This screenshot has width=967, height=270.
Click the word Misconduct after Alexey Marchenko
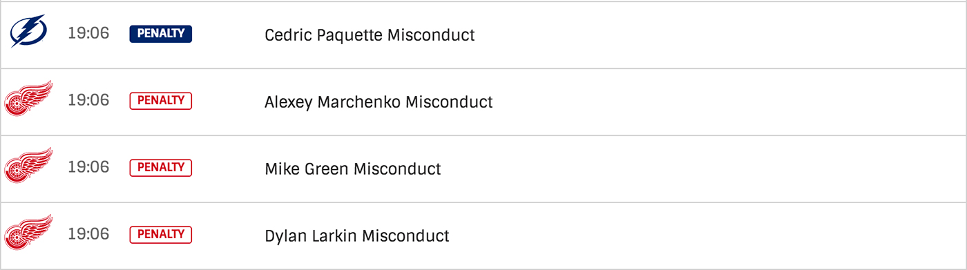(x=449, y=102)
